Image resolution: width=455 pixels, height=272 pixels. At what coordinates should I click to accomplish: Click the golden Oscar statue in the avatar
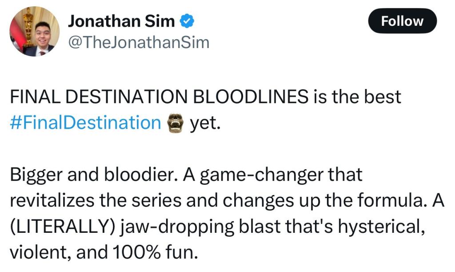tap(28, 27)
